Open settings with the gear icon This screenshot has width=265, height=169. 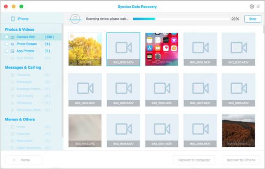pyautogui.click(x=252, y=6)
